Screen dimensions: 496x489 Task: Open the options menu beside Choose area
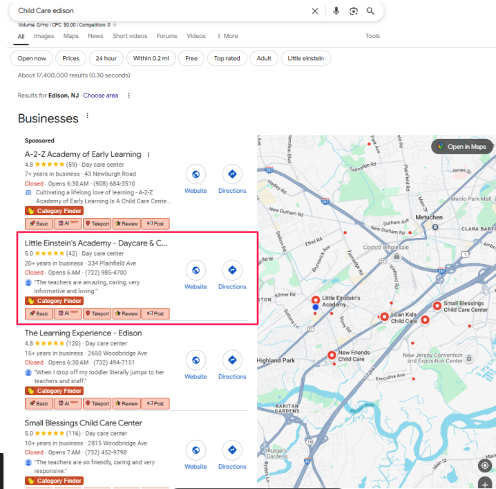click(x=128, y=95)
